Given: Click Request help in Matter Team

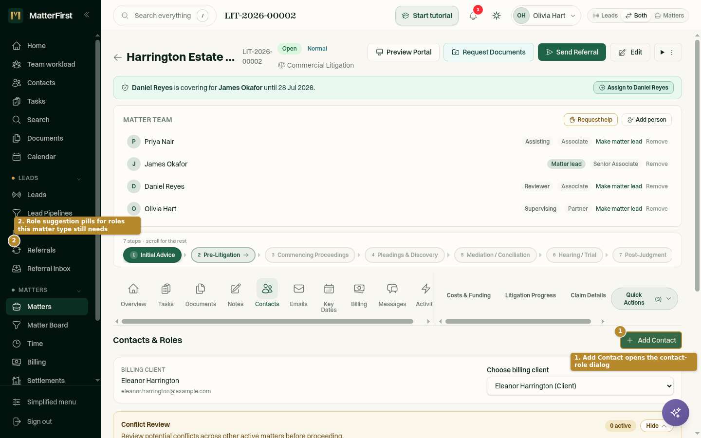Looking at the screenshot, I should [590, 120].
